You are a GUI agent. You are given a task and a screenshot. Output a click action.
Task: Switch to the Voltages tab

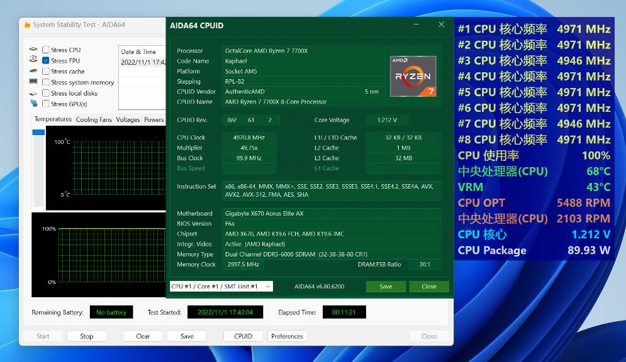pos(128,119)
